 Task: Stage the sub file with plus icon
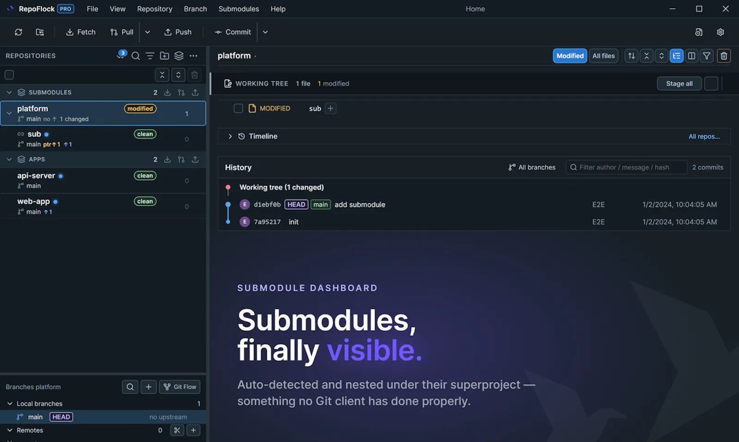click(x=330, y=109)
